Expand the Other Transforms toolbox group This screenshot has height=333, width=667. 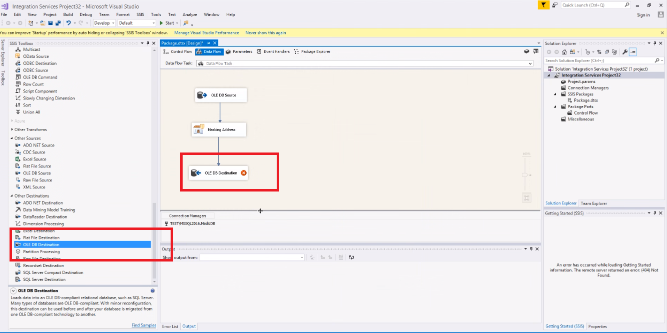coord(13,129)
